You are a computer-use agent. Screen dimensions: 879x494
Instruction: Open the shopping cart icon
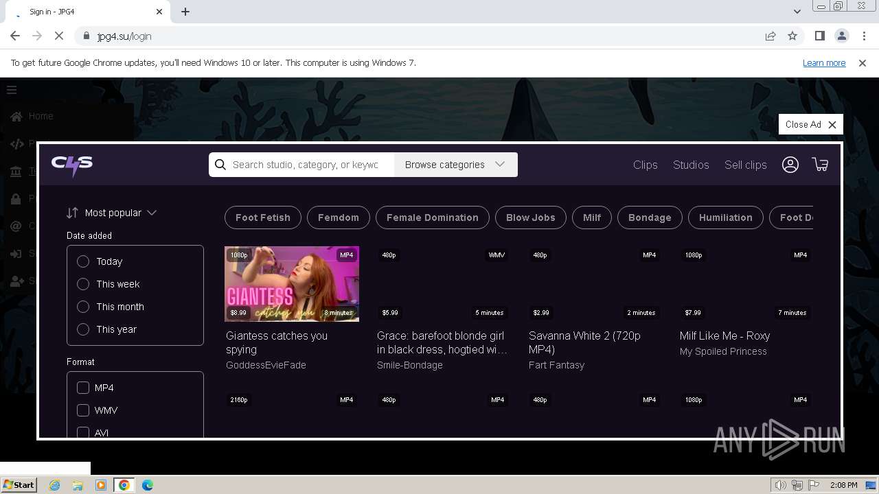820,165
